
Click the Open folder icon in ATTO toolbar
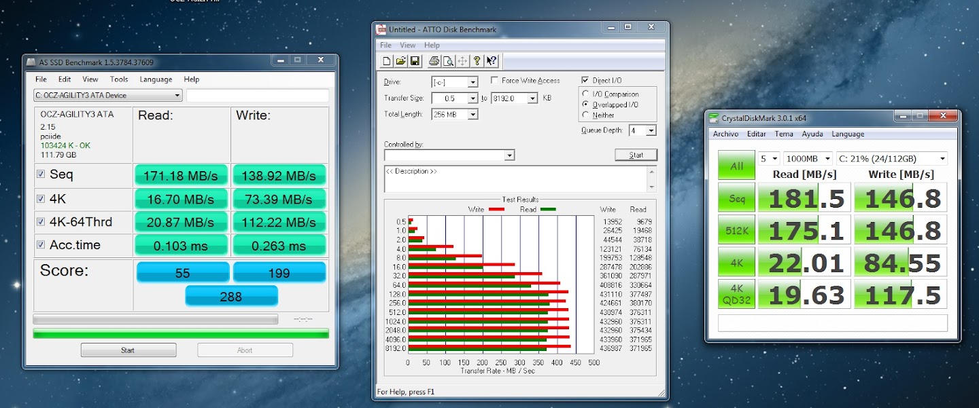[400, 61]
